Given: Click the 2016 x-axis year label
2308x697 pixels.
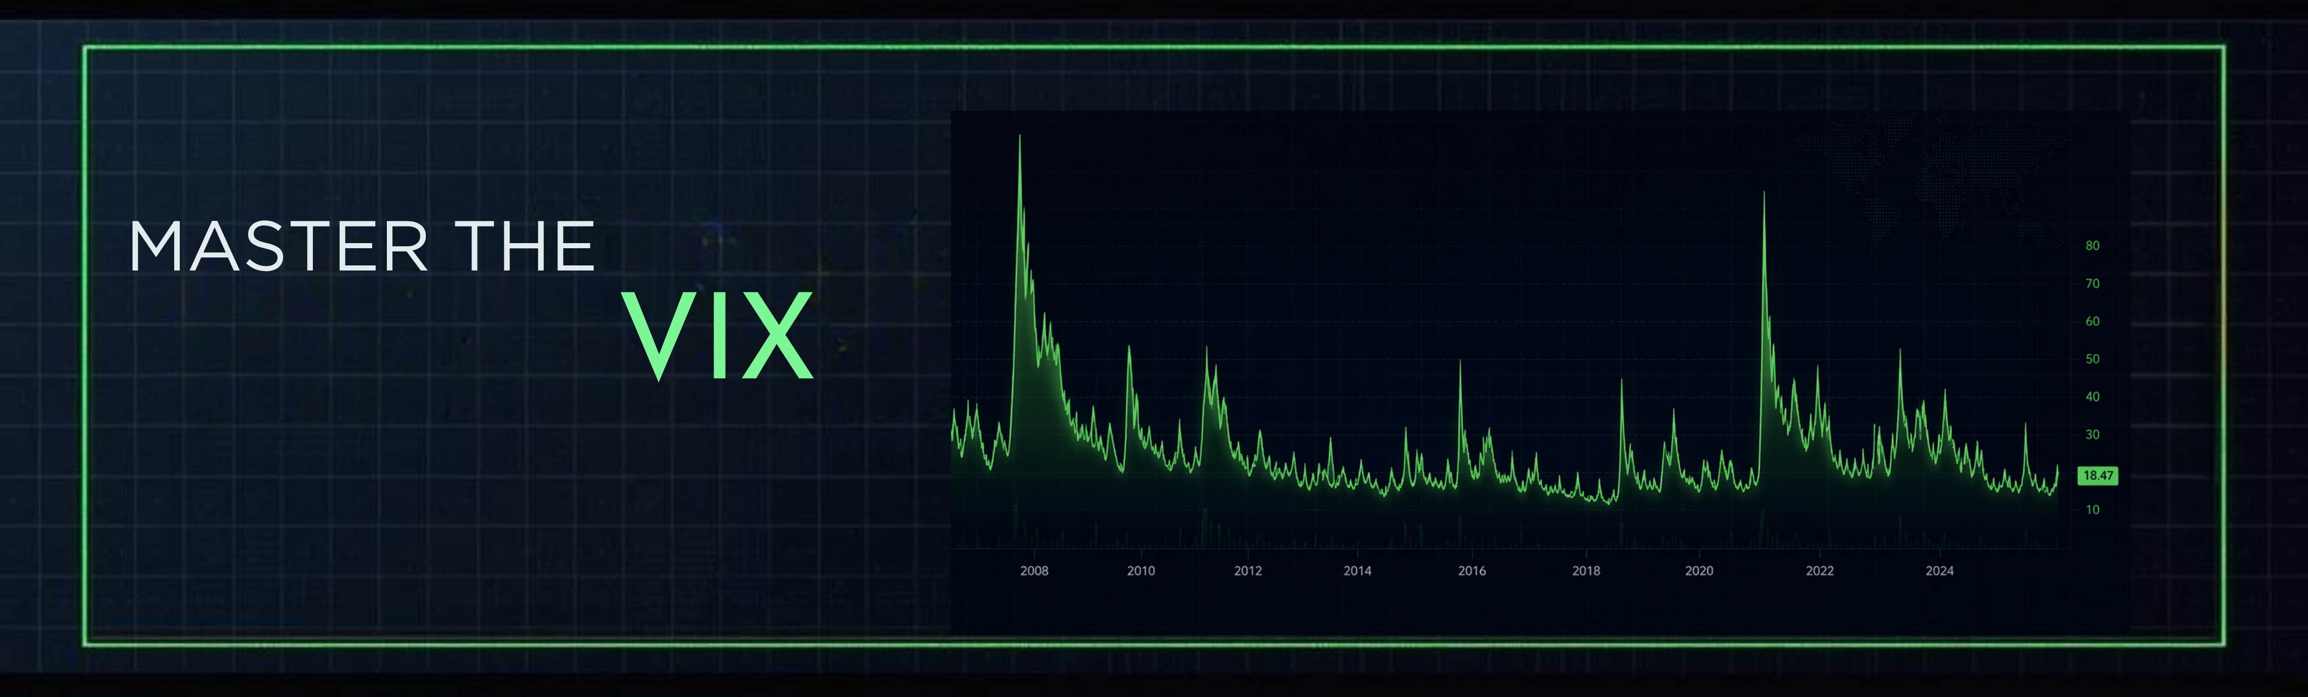Looking at the screenshot, I should [1472, 571].
